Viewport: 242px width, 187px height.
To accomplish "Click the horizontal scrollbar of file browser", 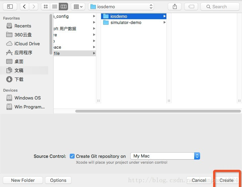I will 158,111.
